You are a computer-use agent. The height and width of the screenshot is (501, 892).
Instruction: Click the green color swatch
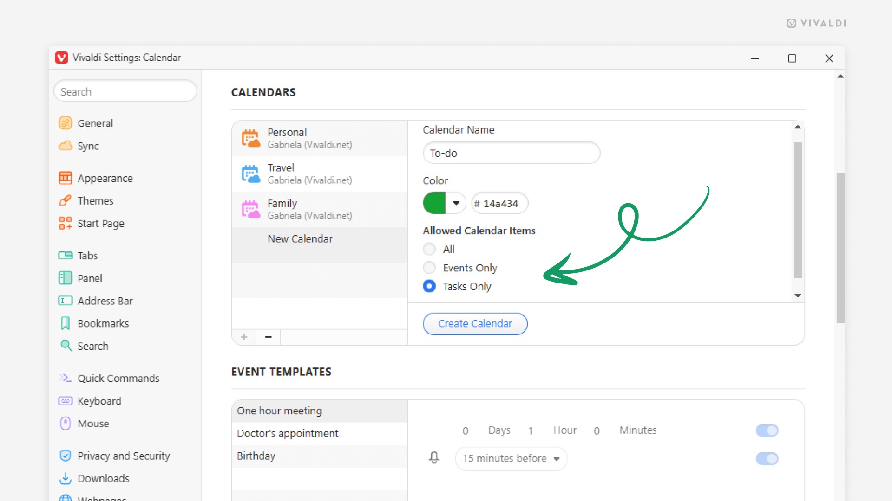434,203
